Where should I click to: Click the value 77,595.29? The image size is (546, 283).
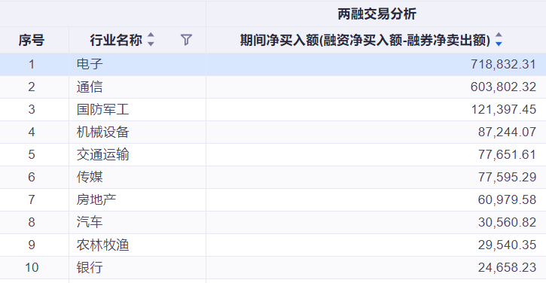coord(507,177)
